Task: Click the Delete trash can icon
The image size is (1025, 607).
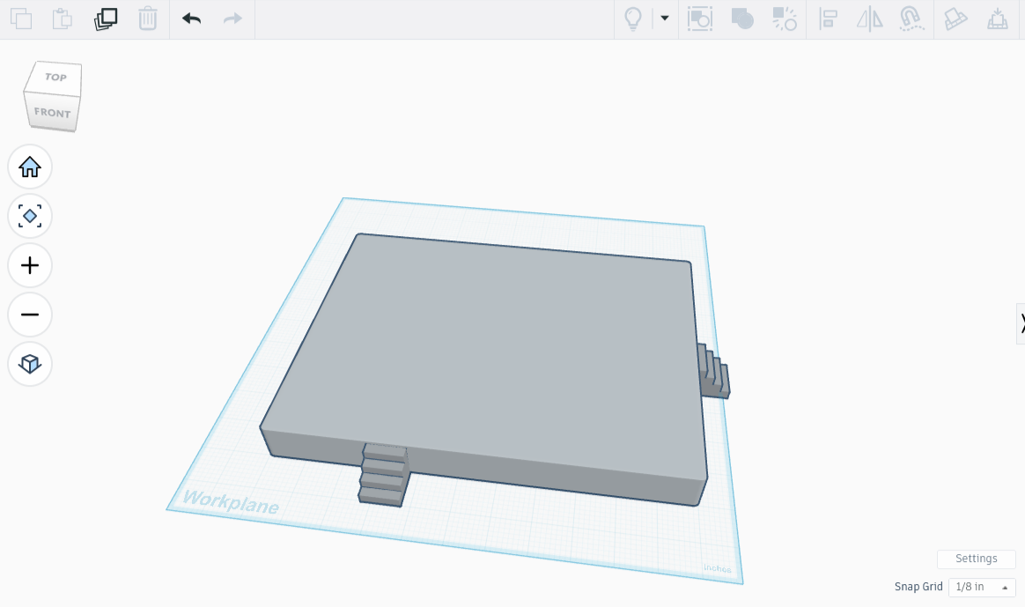Action: (x=148, y=19)
